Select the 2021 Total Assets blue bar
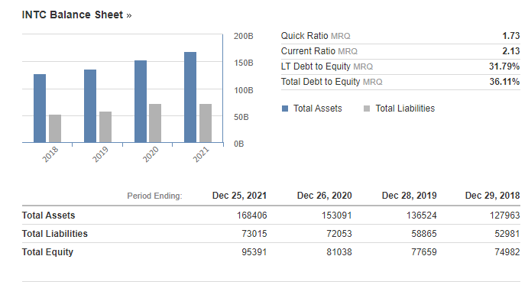Image resolution: width=528 pixels, height=282 pixels. click(190, 97)
